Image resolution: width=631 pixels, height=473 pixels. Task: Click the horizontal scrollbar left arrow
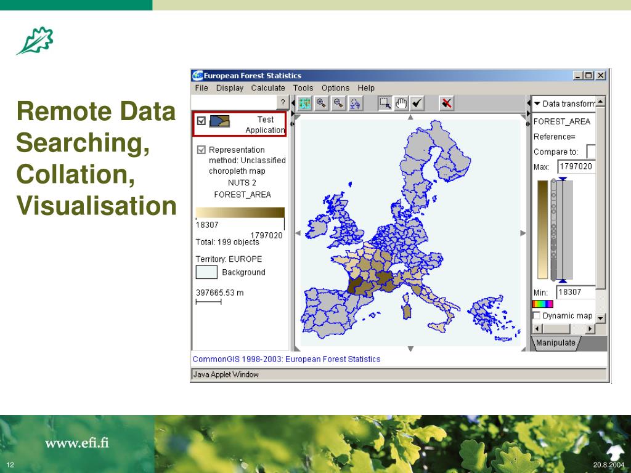click(x=537, y=329)
